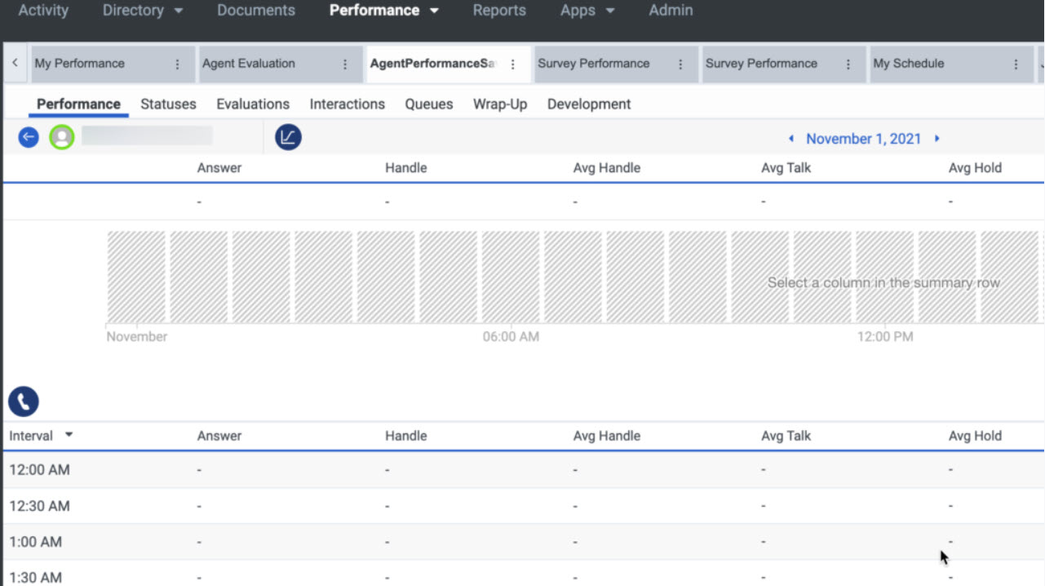Open My Performance tab options menu
Viewport: 1045px width, 586px height.
click(178, 64)
